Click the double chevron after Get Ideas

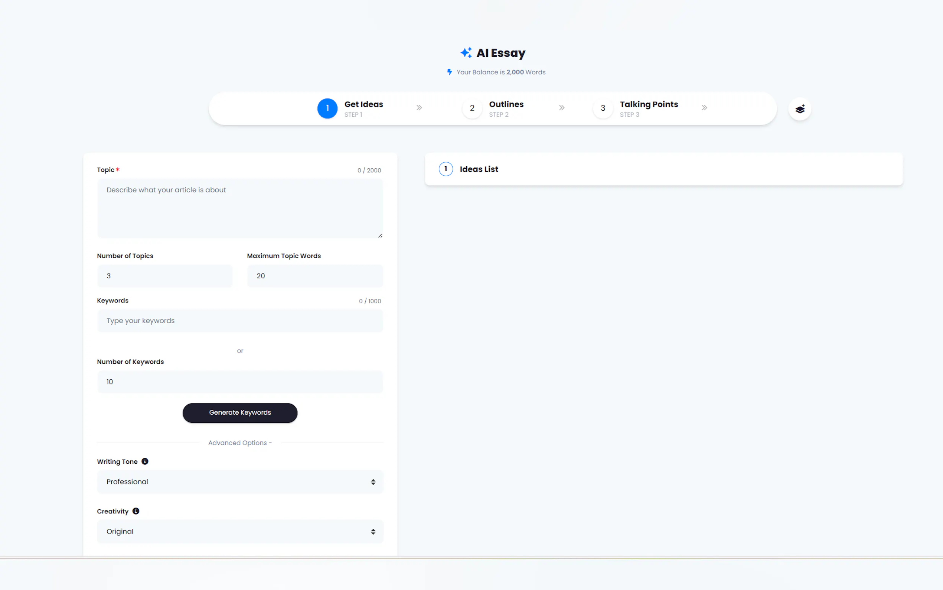(419, 108)
